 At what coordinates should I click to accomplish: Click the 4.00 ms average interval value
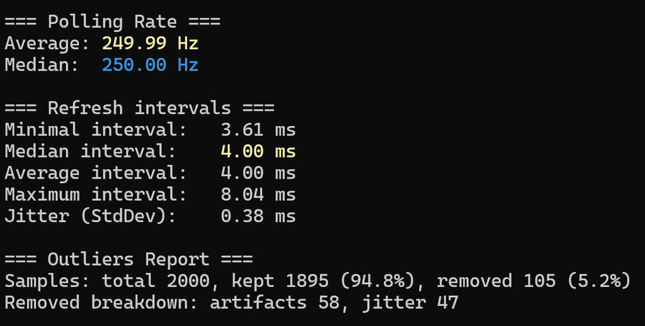click(x=258, y=172)
